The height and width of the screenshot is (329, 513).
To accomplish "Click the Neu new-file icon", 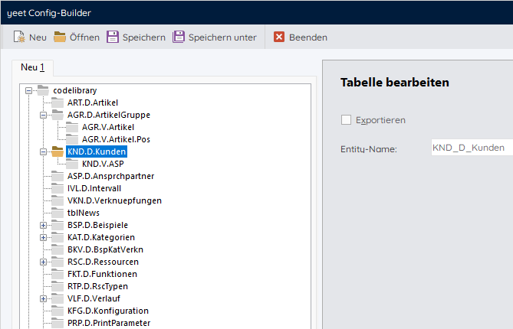I will (x=19, y=37).
